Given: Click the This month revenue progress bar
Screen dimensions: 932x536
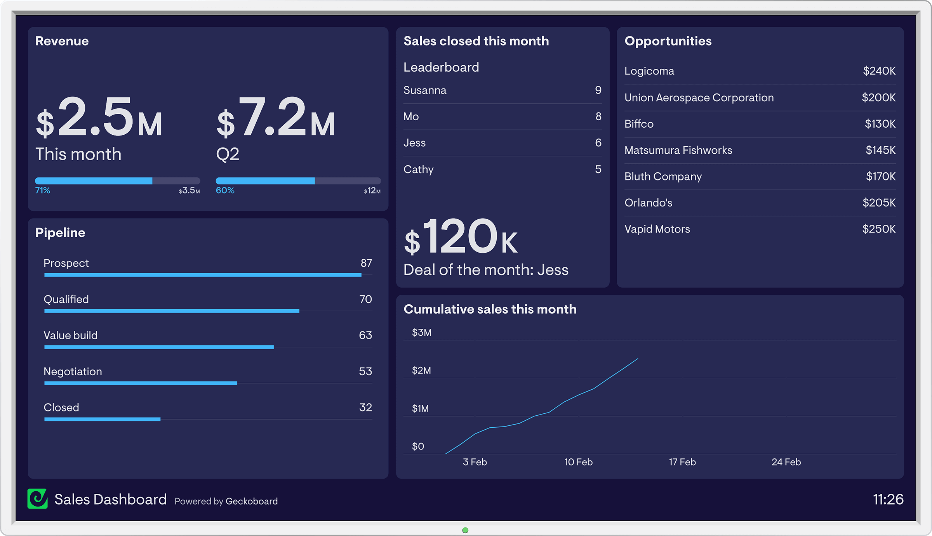Looking at the screenshot, I should (118, 181).
